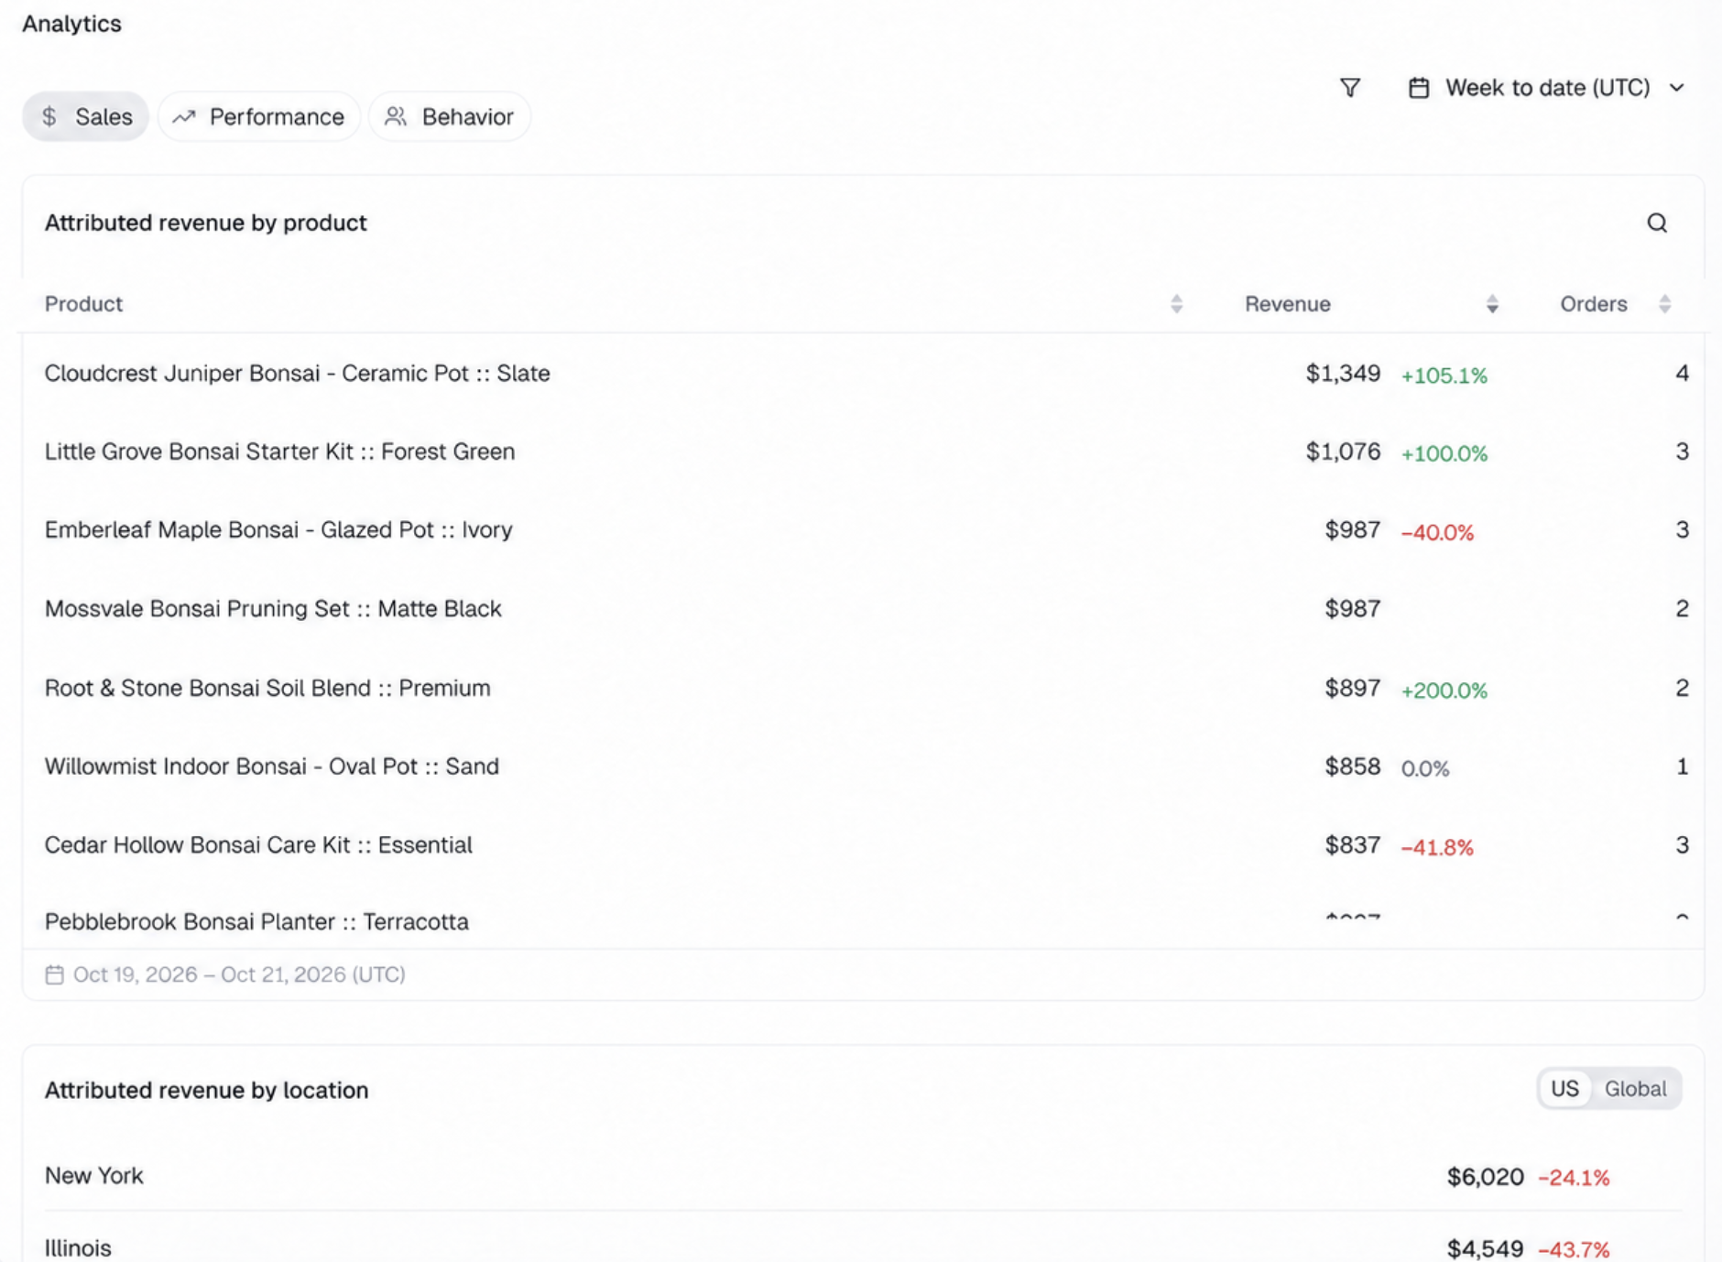
Task: Click the Illinois location row
Action: click(x=863, y=1237)
